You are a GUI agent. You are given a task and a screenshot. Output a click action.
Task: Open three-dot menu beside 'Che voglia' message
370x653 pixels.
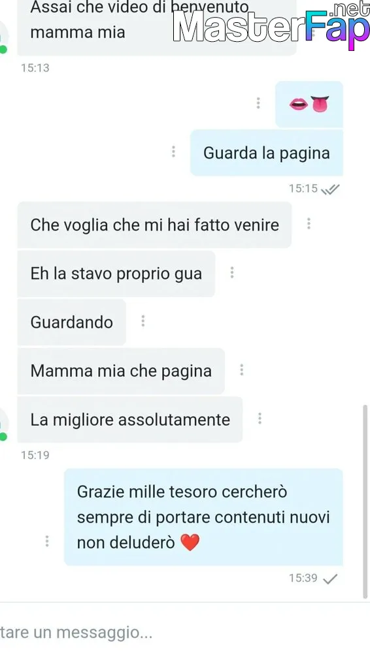click(x=309, y=223)
